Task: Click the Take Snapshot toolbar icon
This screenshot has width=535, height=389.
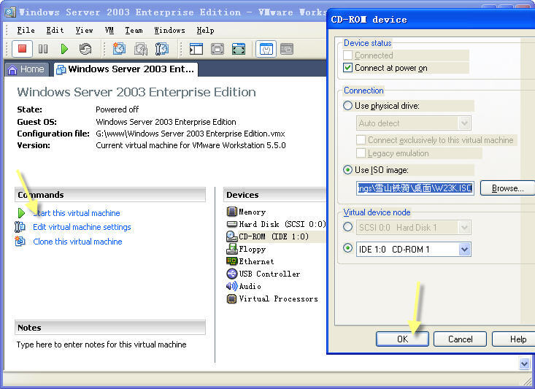Action: tap(119, 49)
